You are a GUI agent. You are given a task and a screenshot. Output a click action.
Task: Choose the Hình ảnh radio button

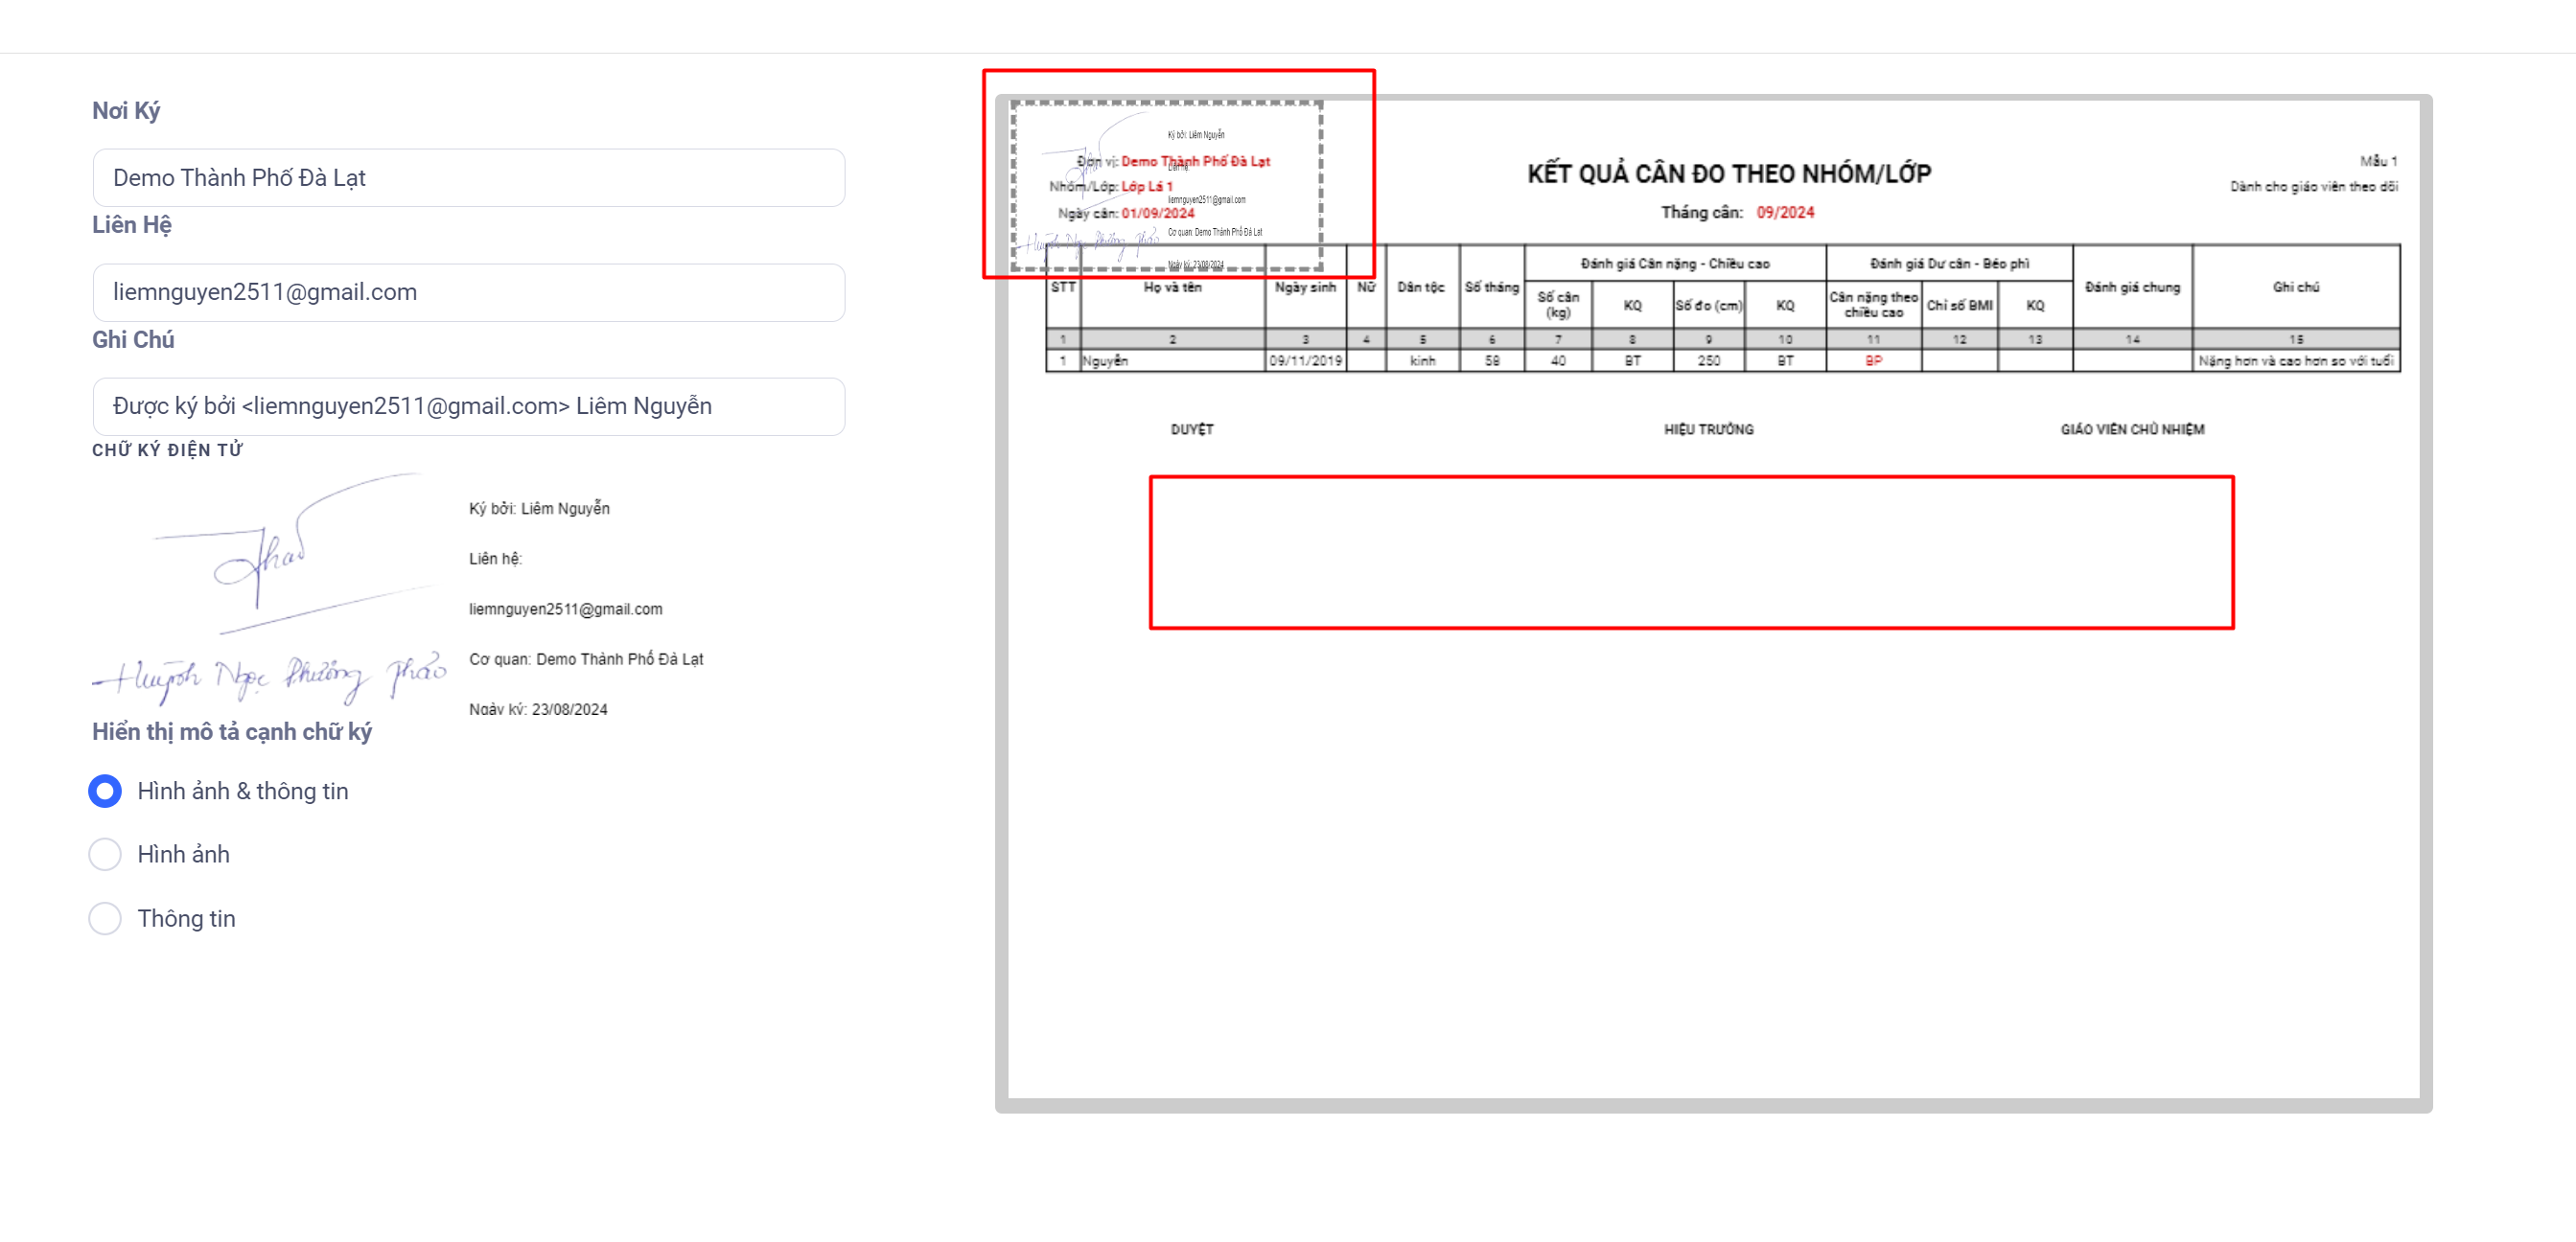[105, 854]
